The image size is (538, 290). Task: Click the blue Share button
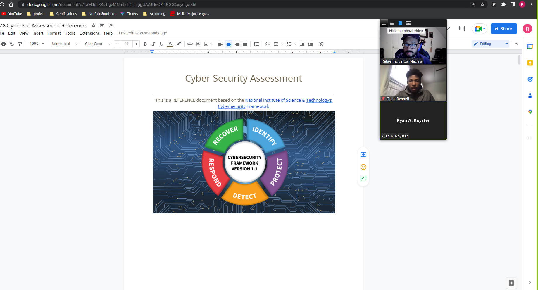(504, 29)
